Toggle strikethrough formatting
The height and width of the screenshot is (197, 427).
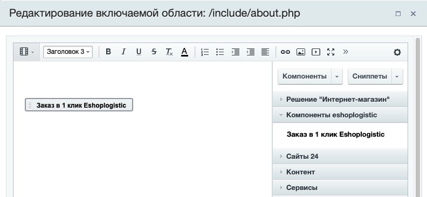point(154,52)
